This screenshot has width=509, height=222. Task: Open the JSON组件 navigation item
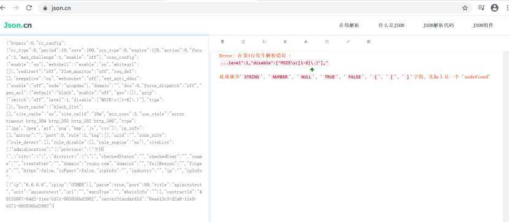483,25
